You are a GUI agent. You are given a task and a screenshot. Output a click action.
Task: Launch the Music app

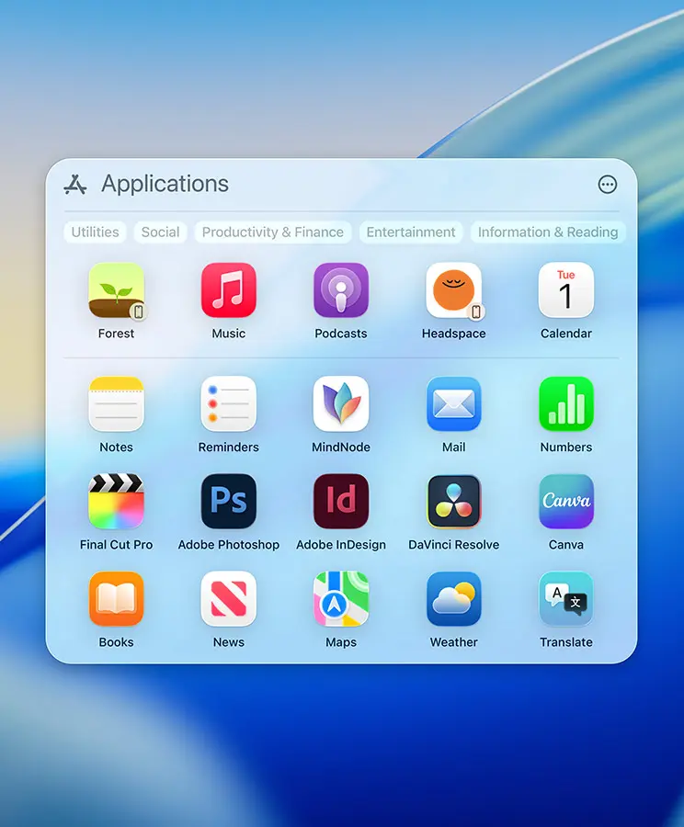tap(229, 291)
